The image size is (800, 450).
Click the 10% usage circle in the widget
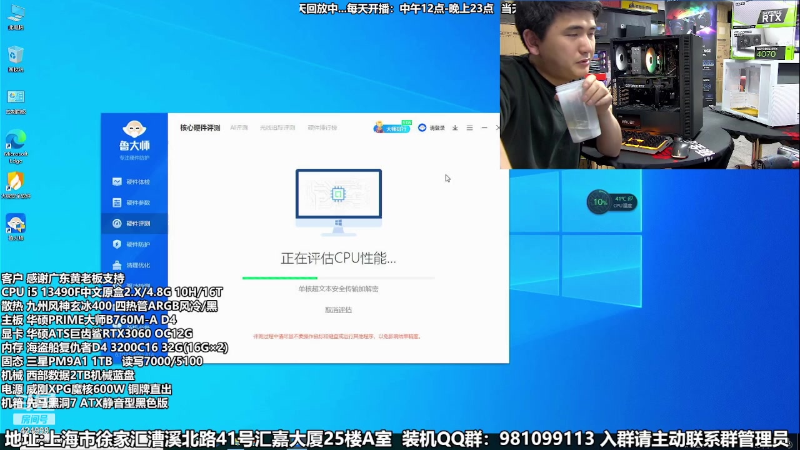(600, 202)
